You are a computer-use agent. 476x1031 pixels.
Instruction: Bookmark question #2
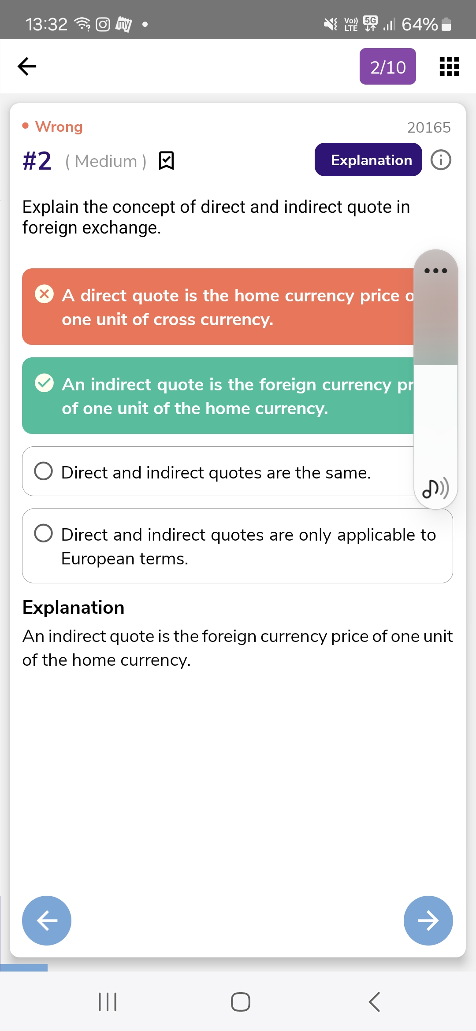(x=166, y=160)
